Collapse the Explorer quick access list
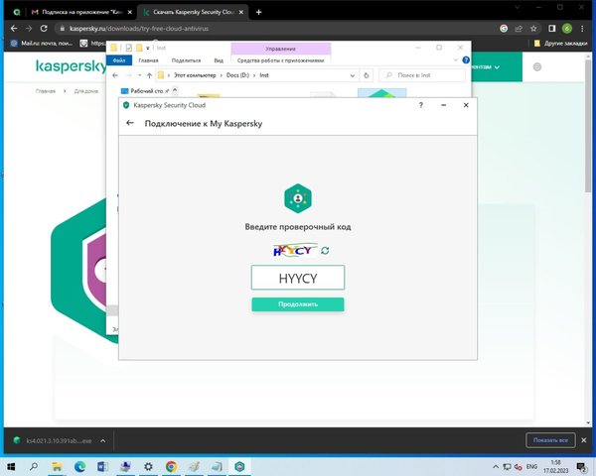Screen dimensions: 596x476 (x=175, y=90)
